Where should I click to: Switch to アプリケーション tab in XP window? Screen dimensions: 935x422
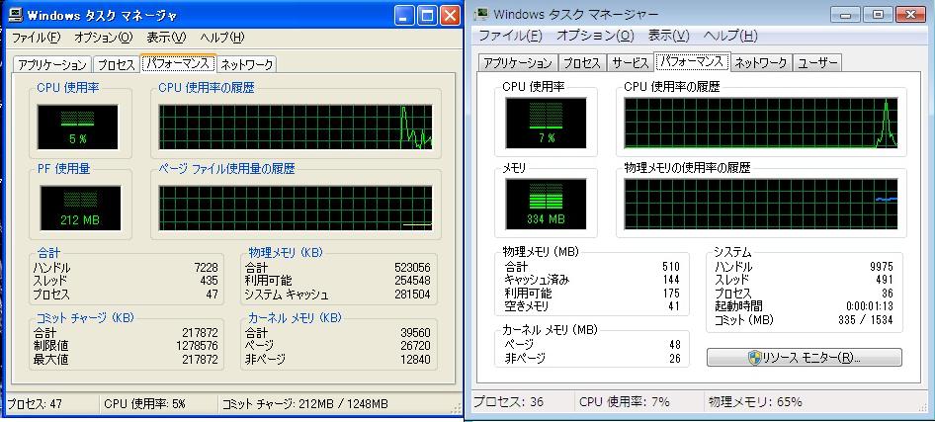(x=52, y=64)
